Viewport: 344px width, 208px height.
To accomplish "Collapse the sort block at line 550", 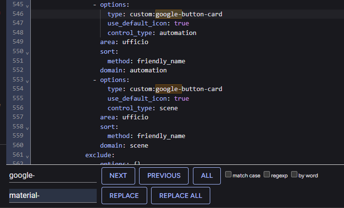I will (x=27, y=53).
